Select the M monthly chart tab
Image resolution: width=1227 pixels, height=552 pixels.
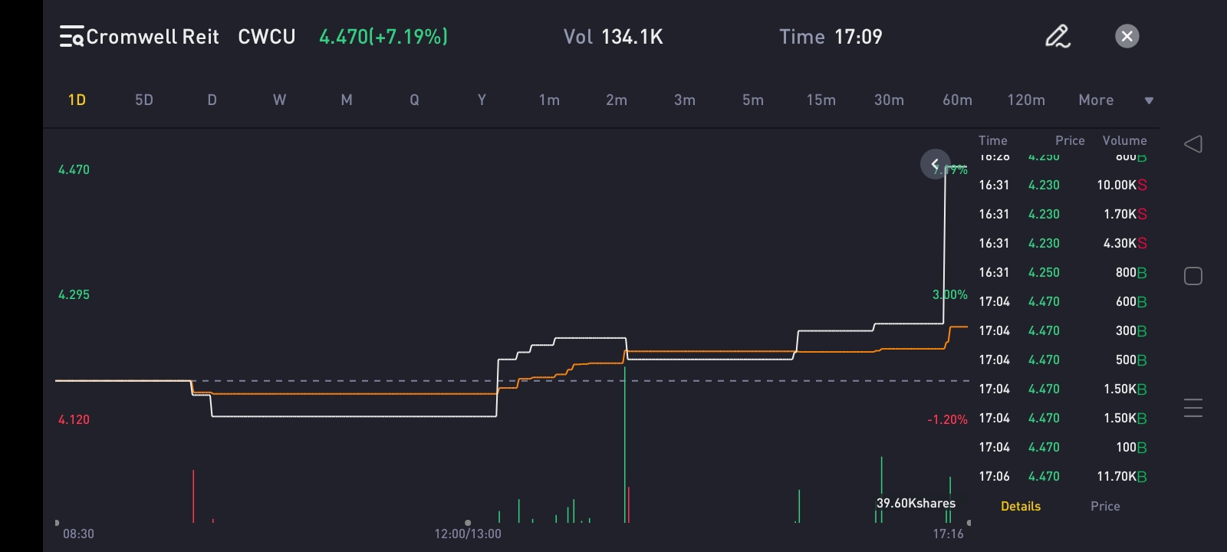click(347, 100)
